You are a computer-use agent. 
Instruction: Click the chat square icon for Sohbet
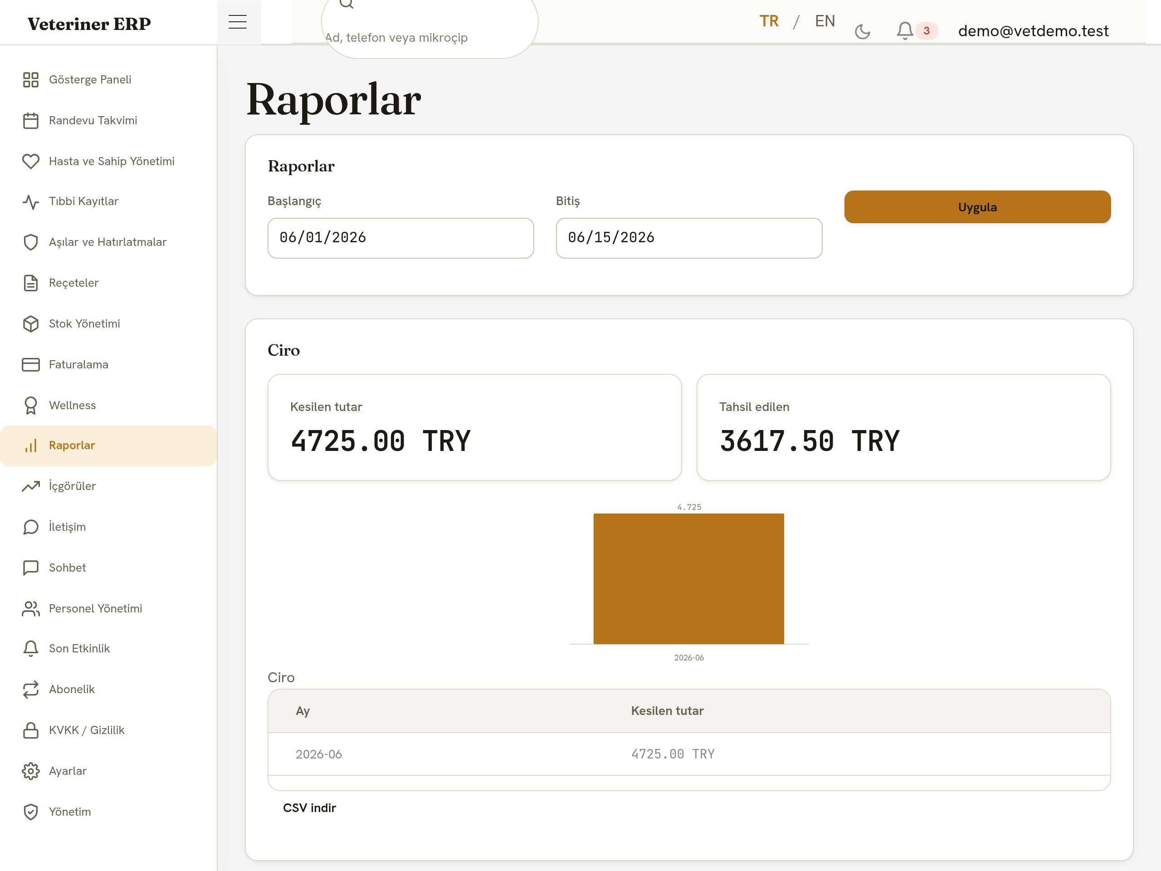(x=30, y=568)
